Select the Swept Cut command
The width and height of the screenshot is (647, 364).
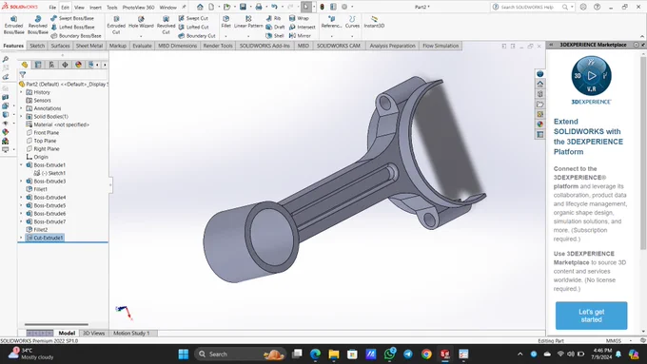pyautogui.click(x=193, y=18)
